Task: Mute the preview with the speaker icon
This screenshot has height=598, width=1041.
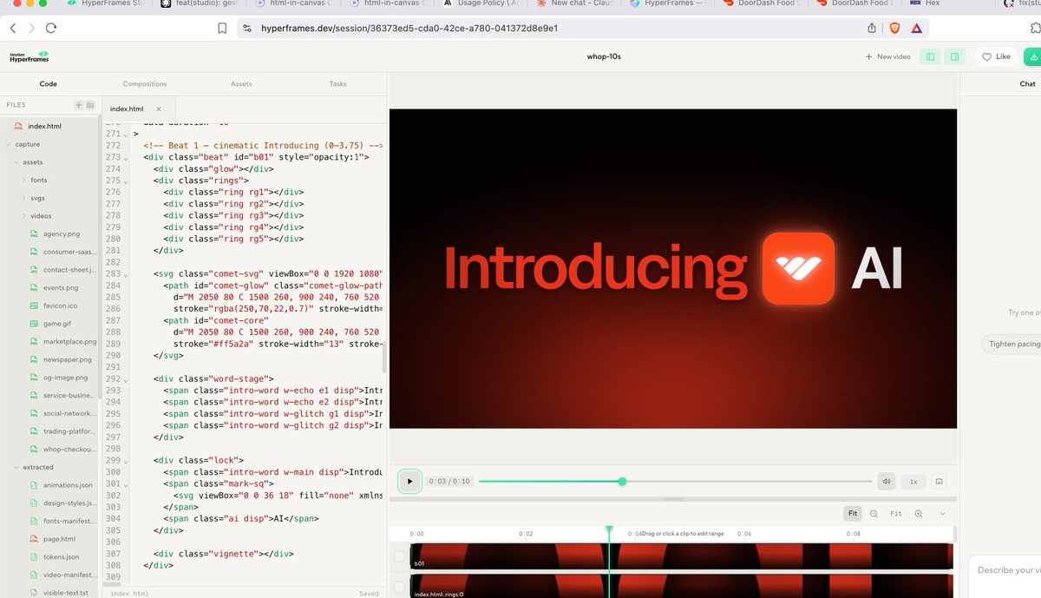Action: tap(886, 481)
